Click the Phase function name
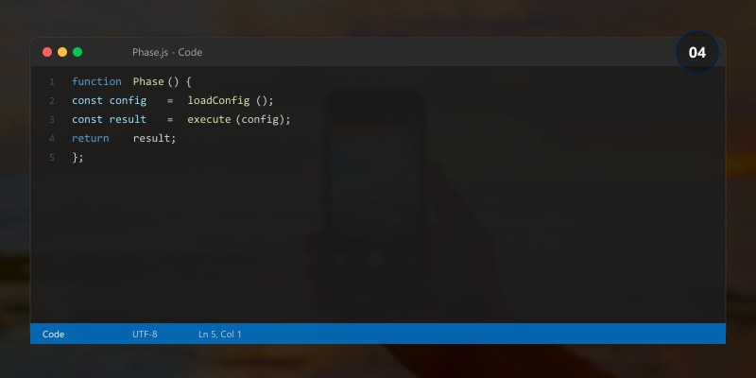Viewport: 756px width, 378px height. point(148,82)
